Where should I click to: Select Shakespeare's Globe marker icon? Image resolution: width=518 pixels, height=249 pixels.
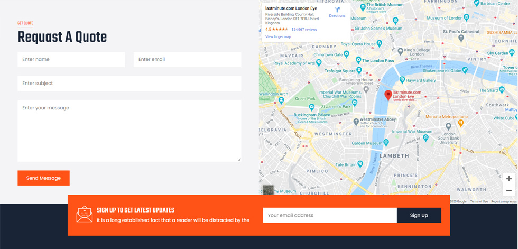465,70
